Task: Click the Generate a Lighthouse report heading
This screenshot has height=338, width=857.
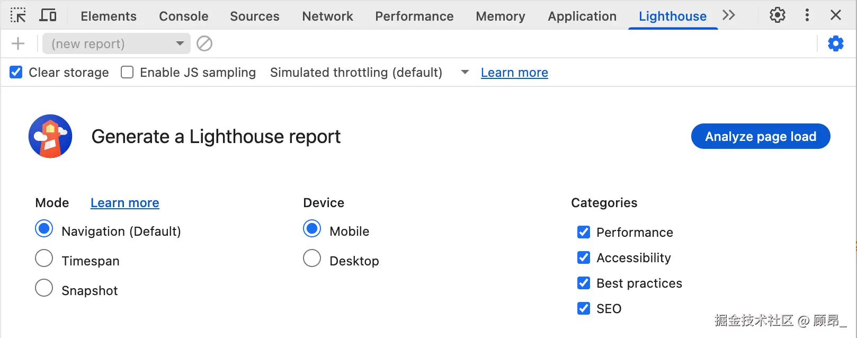Action: [216, 137]
